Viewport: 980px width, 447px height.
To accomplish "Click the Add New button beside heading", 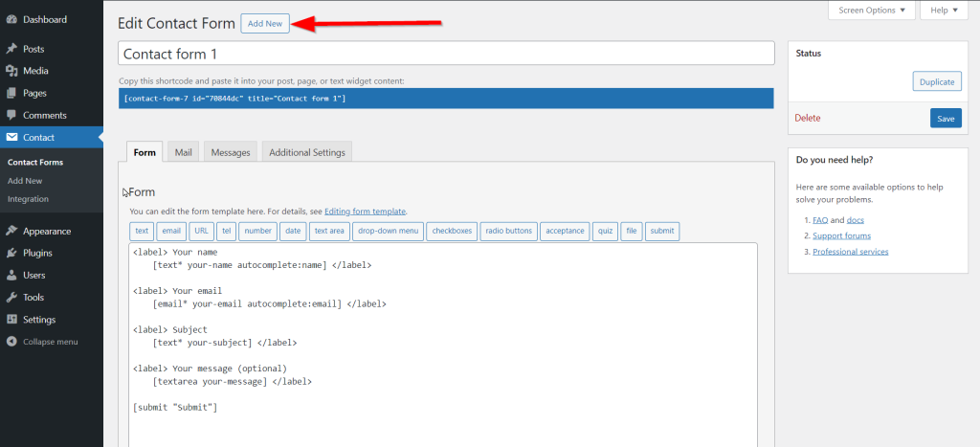I will (265, 24).
